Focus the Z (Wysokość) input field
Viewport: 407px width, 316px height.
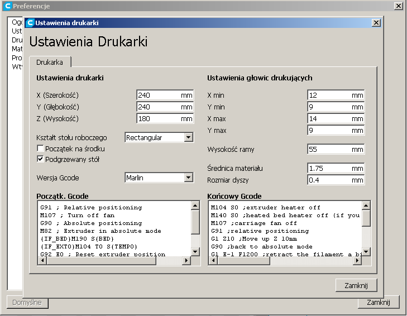(x=165, y=119)
